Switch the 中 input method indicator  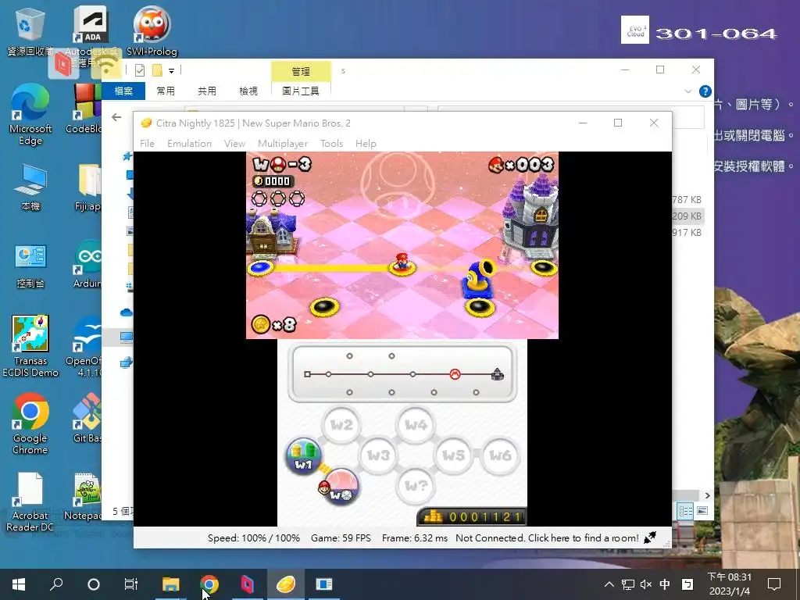coord(665,584)
